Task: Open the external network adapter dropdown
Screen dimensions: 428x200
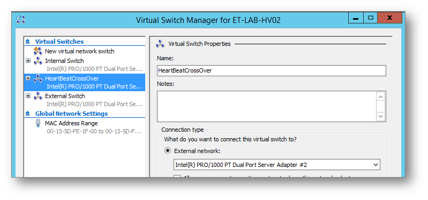Action: click(376, 165)
